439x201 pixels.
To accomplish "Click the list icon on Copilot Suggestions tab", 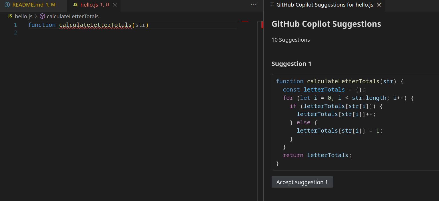I will (x=272, y=5).
